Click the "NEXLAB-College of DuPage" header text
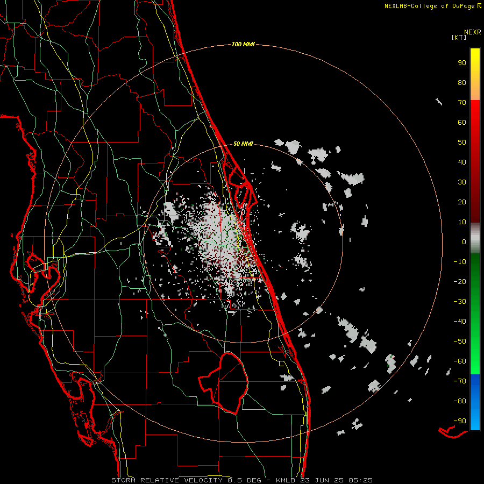The image size is (484, 484). [429, 6]
